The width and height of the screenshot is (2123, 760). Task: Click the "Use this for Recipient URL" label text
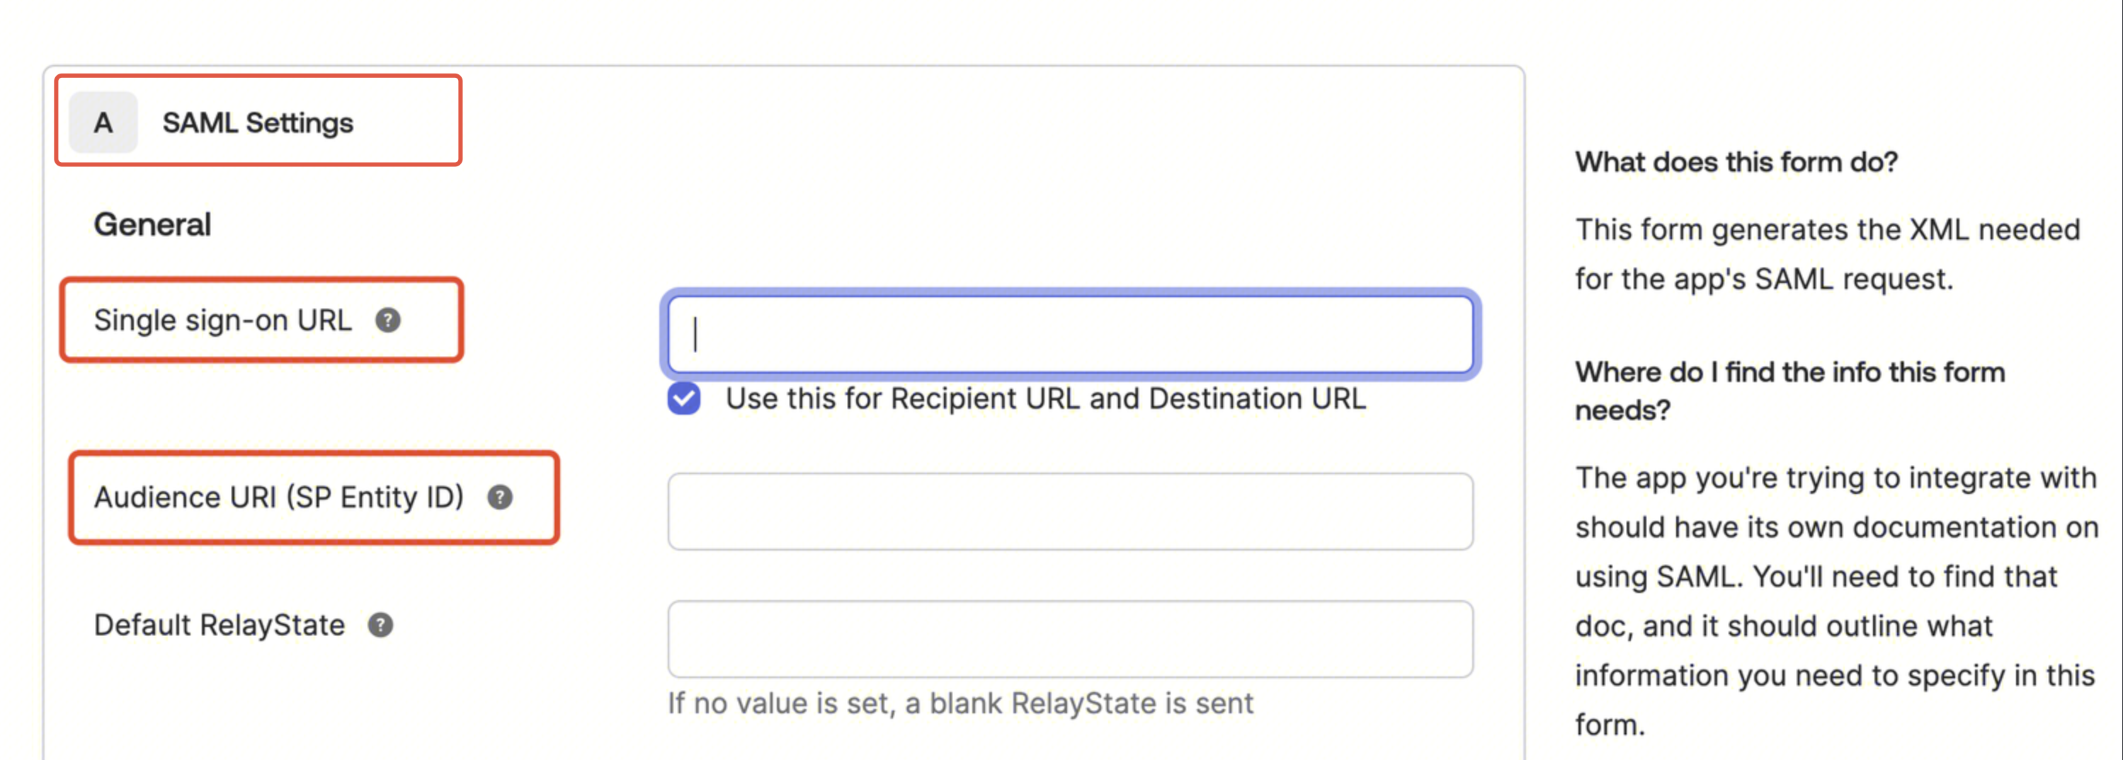click(1045, 398)
